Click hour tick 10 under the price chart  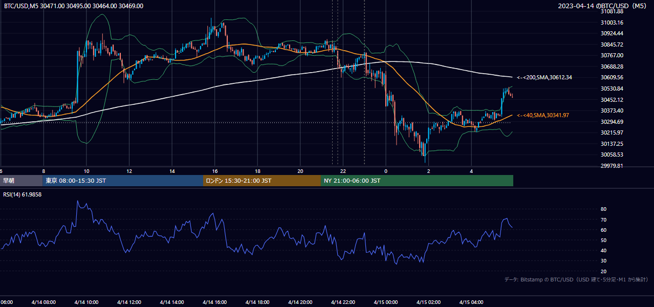86,171
